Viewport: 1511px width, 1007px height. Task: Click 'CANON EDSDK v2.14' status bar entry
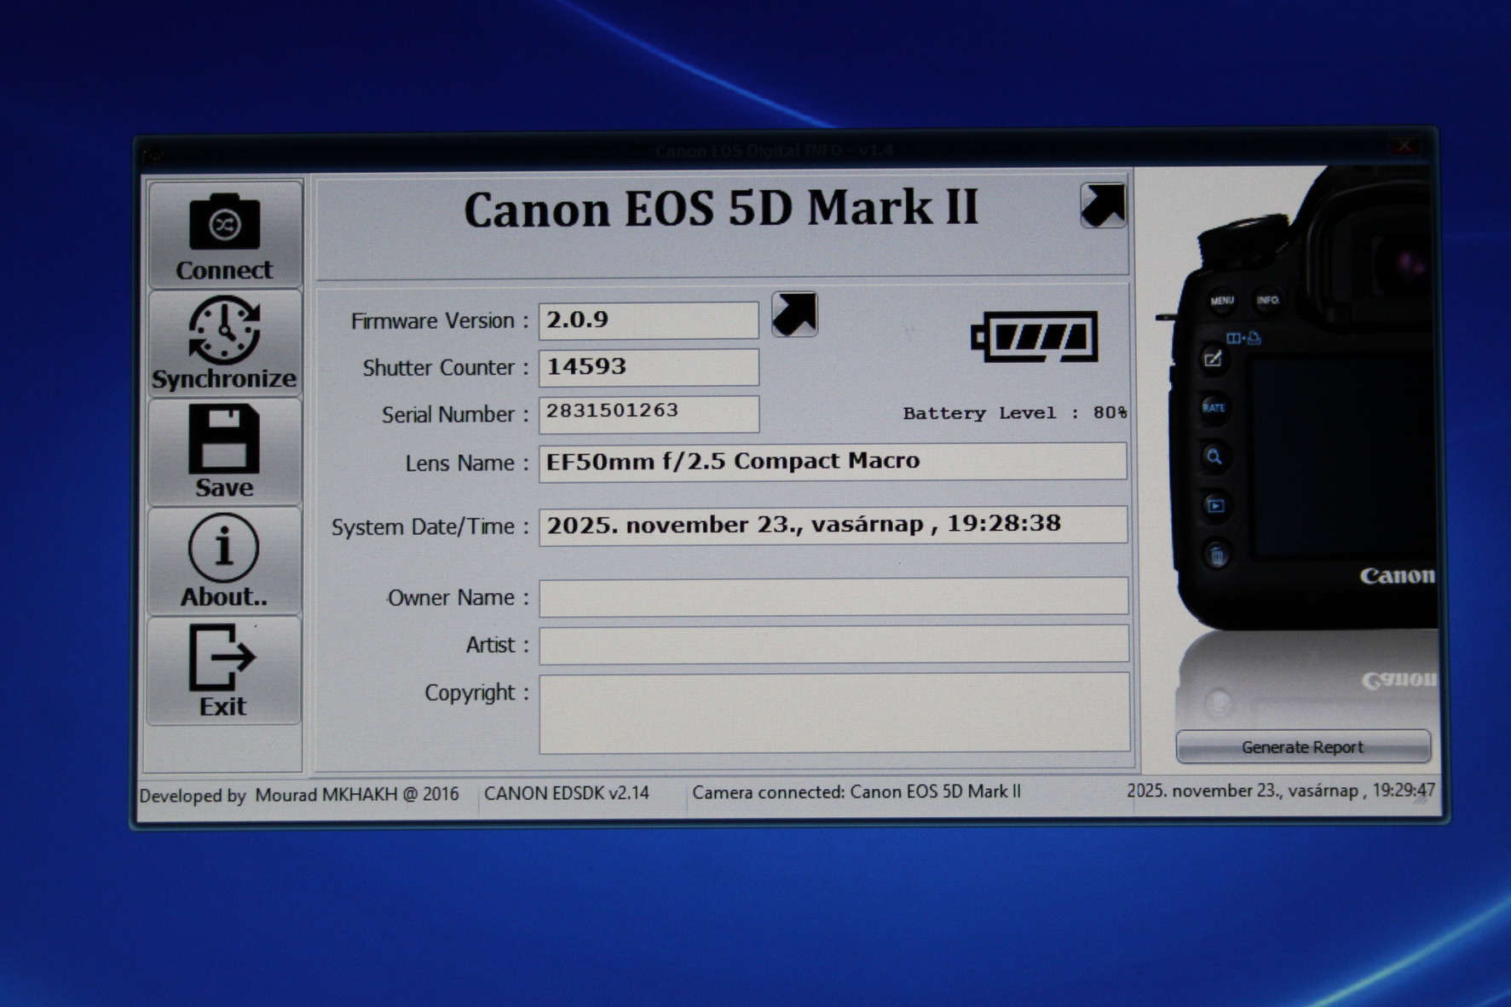tap(567, 793)
